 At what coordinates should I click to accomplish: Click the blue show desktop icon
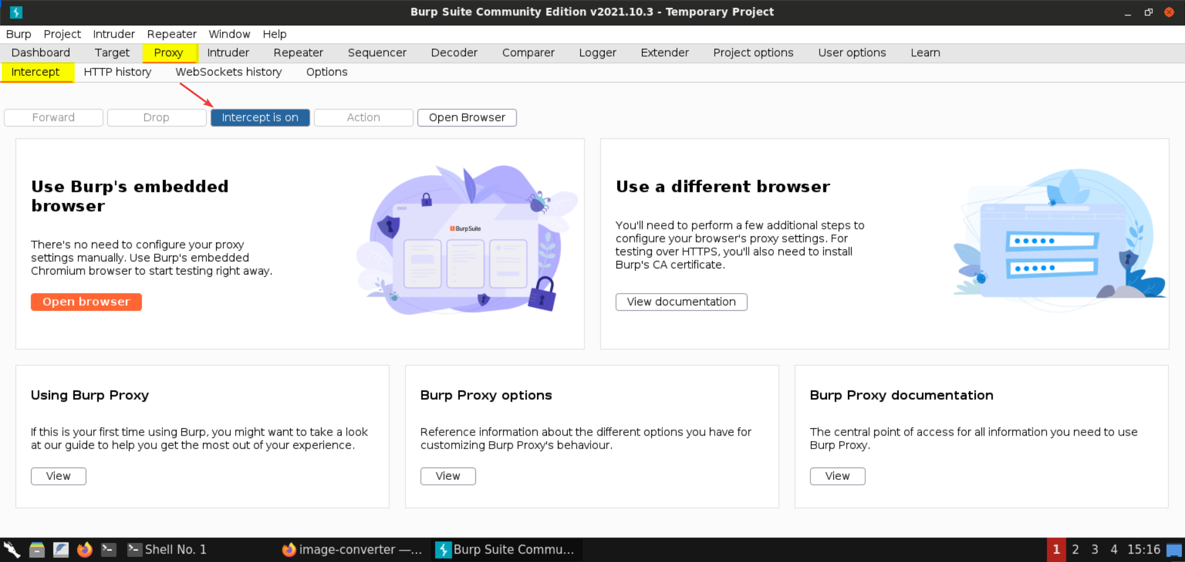(1174, 550)
